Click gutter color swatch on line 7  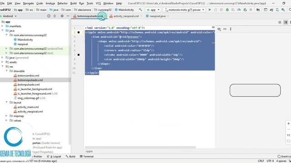pos(79,55)
